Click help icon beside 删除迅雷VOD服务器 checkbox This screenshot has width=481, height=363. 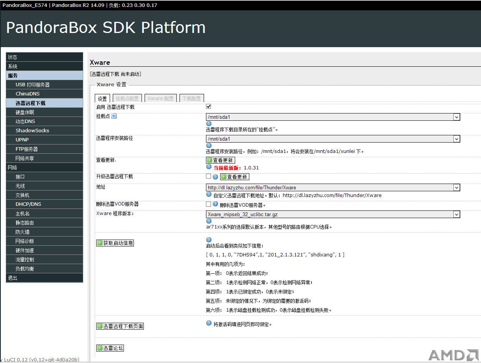pos(216,204)
